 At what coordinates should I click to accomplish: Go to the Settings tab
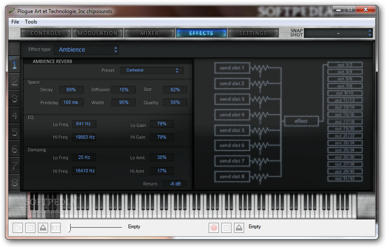(253, 33)
